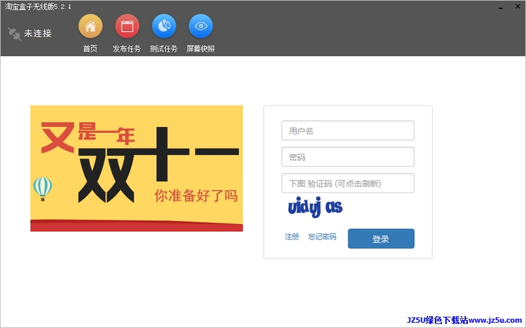Image resolution: width=526 pixels, height=328 pixels.
Task: Open the 发布任务 calendar icon
Action: (x=127, y=26)
